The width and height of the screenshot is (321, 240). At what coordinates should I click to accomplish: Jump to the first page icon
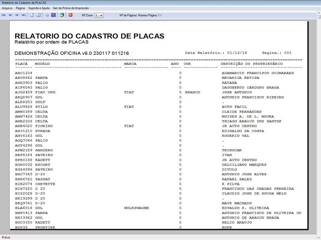pos(4,15)
